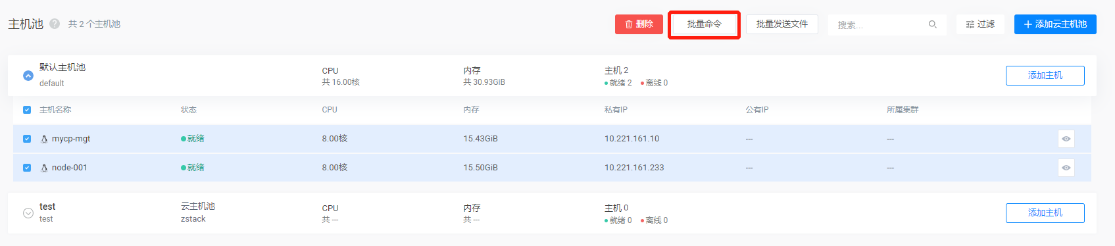Expand the test host pool

pos(28,213)
